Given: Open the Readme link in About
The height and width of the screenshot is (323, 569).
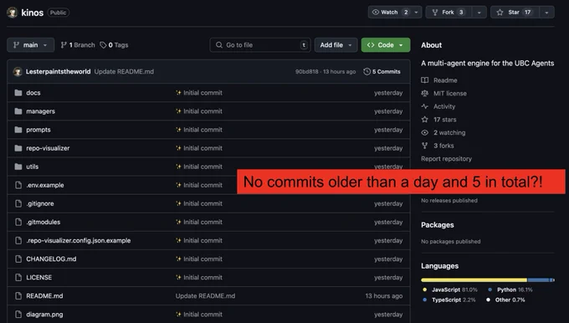Looking at the screenshot, I should click(445, 80).
